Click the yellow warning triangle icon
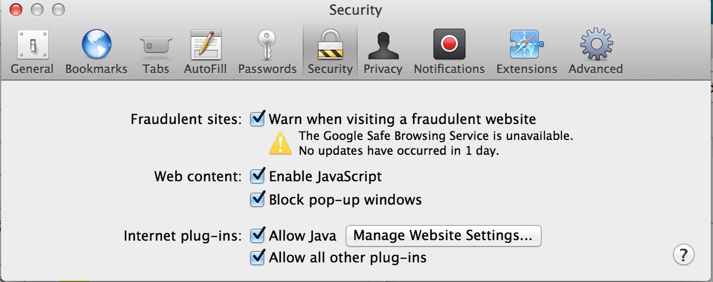 click(x=280, y=143)
